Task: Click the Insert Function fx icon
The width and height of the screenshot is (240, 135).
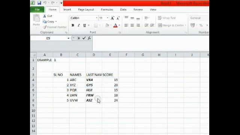Action: pos(89,38)
